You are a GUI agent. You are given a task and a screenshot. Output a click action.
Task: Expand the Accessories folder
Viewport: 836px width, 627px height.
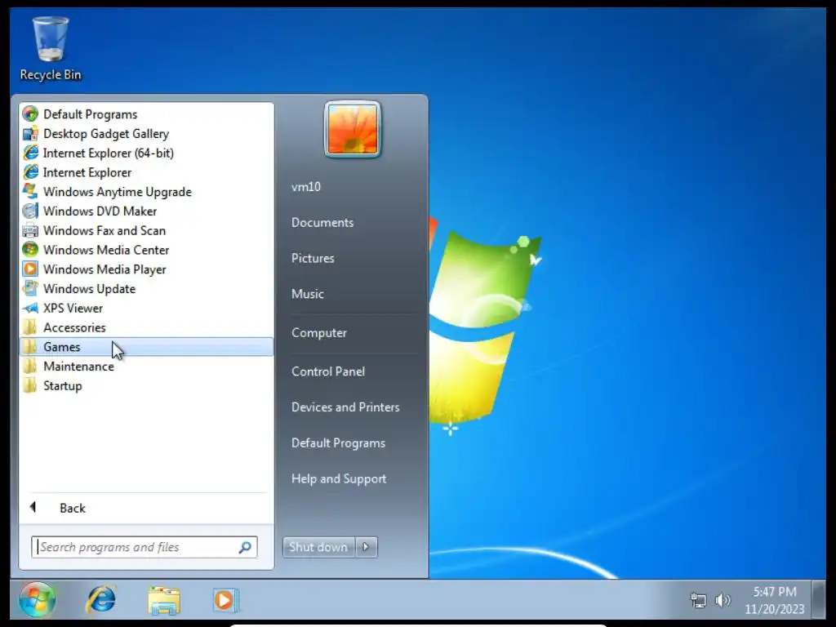pos(146,327)
